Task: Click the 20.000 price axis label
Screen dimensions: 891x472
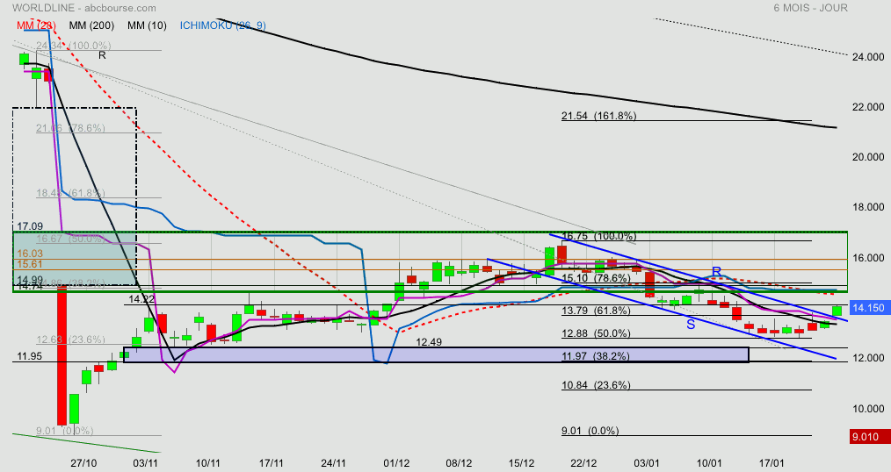Action: 868,157
